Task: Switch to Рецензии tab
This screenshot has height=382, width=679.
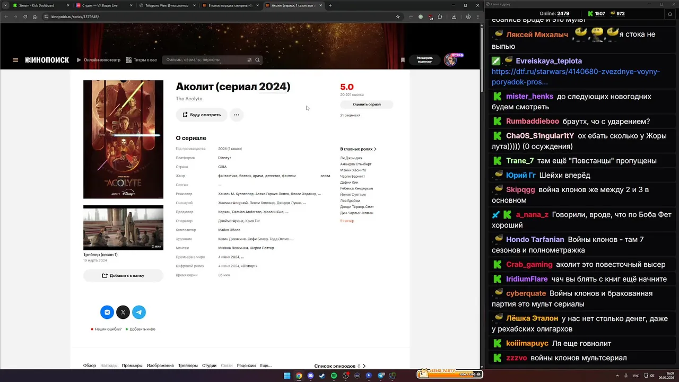Action: 246,366
